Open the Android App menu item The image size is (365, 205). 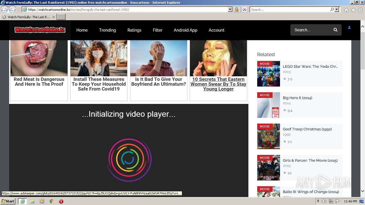(x=185, y=30)
